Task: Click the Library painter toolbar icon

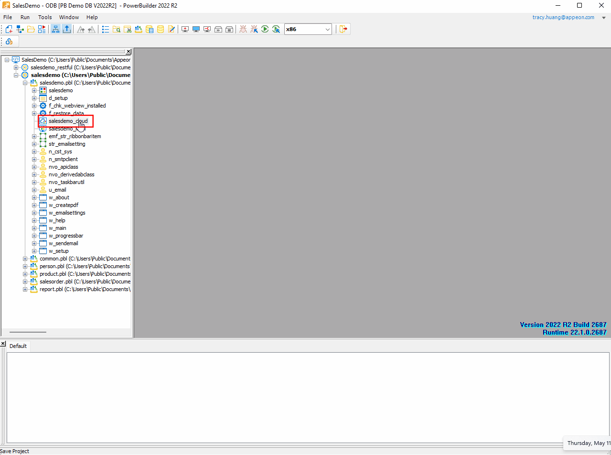Action: click(139, 29)
